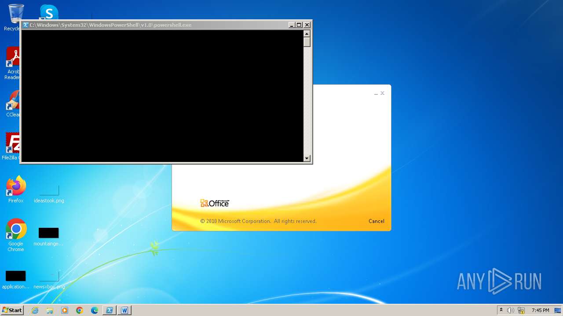Click the PowerShell scrollbar thumb
Viewport: 563px width, 316px height.
pos(307,42)
